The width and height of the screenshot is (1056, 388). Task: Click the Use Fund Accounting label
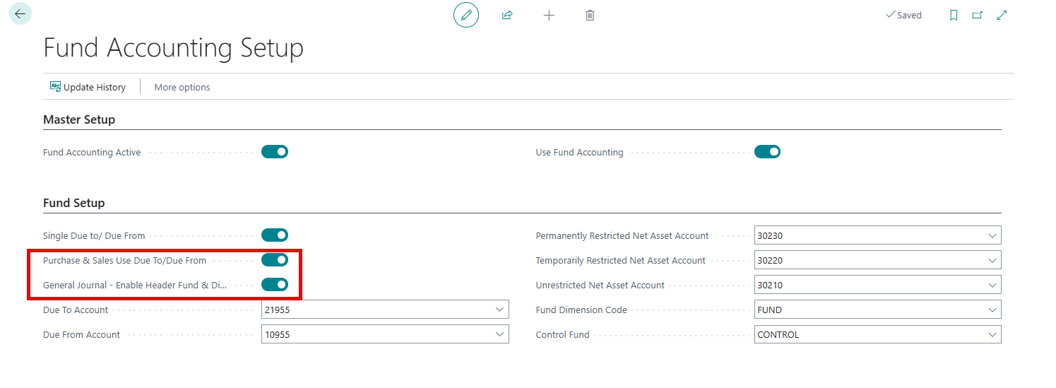tap(580, 152)
